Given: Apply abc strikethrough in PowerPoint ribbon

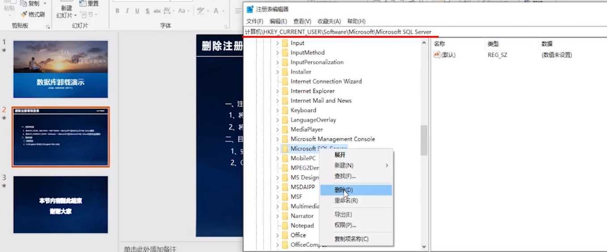Looking at the screenshot, I should click(x=157, y=11).
